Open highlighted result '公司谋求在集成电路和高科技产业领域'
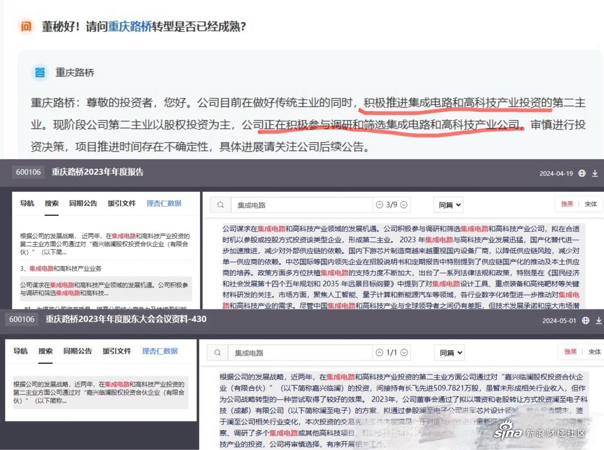This screenshot has height=450, width=604. [x=106, y=289]
